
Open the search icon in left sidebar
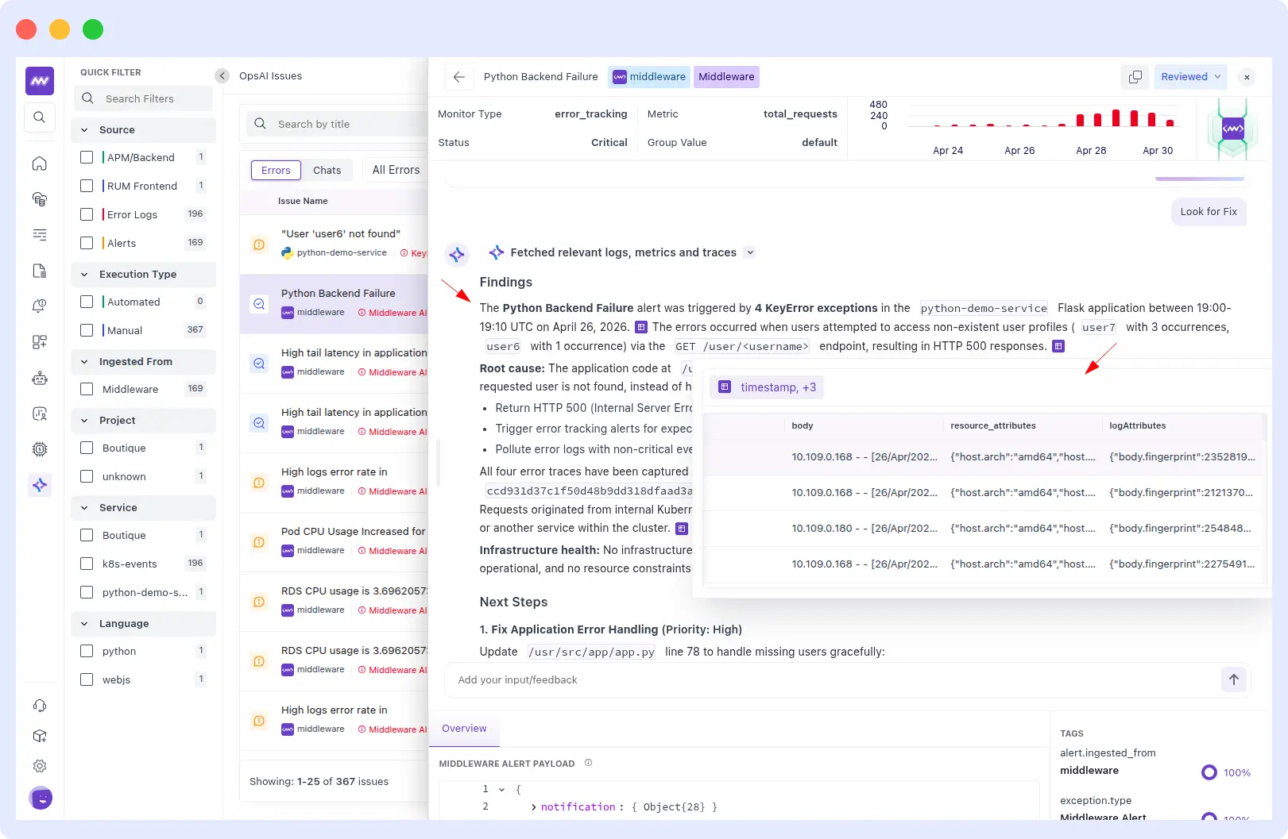tap(40, 117)
